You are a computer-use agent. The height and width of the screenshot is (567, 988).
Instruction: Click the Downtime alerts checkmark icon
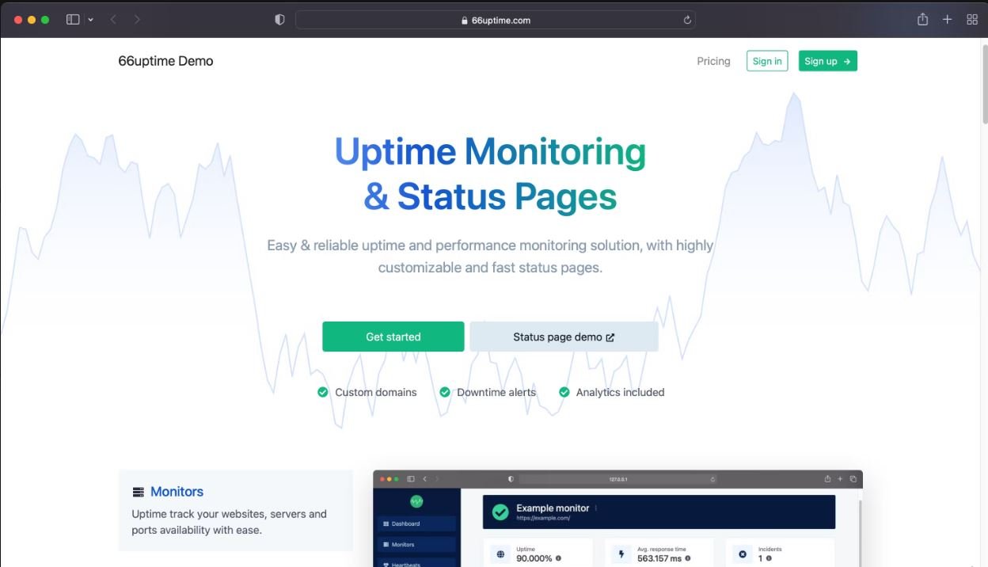pyautogui.click(x=444, y=392)
